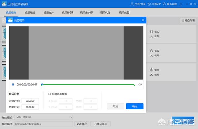Image resolution: width=198 pixels, height=129 pixels.
Task: Click the 更改路径 button
Action: pos(82,124)
